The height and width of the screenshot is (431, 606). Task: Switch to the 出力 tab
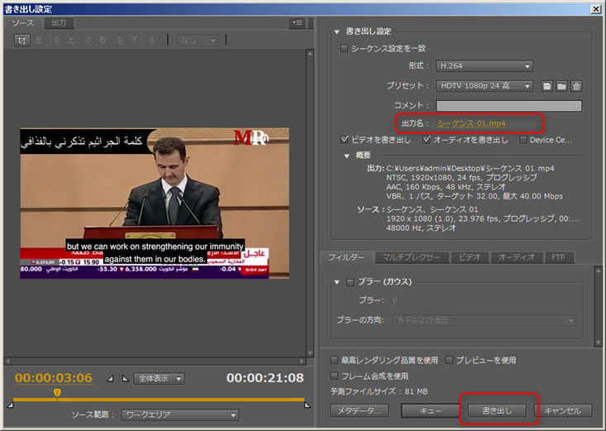coord(59,23)
